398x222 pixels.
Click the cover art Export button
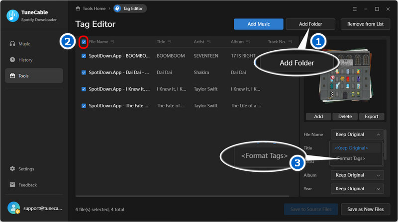371,117
